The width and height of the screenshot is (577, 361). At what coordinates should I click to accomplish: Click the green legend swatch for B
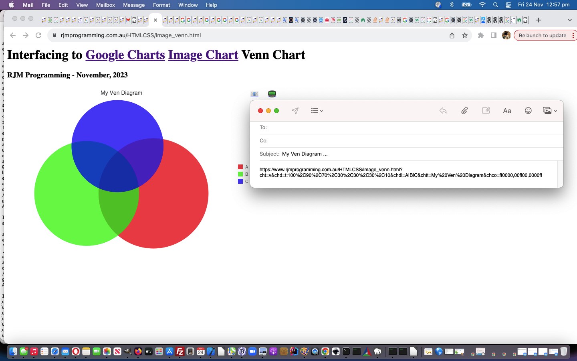click(x=240, y=174)
